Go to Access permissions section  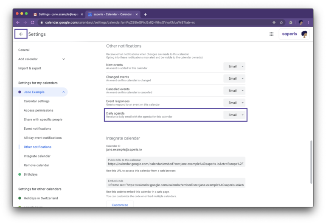(39, 110)
